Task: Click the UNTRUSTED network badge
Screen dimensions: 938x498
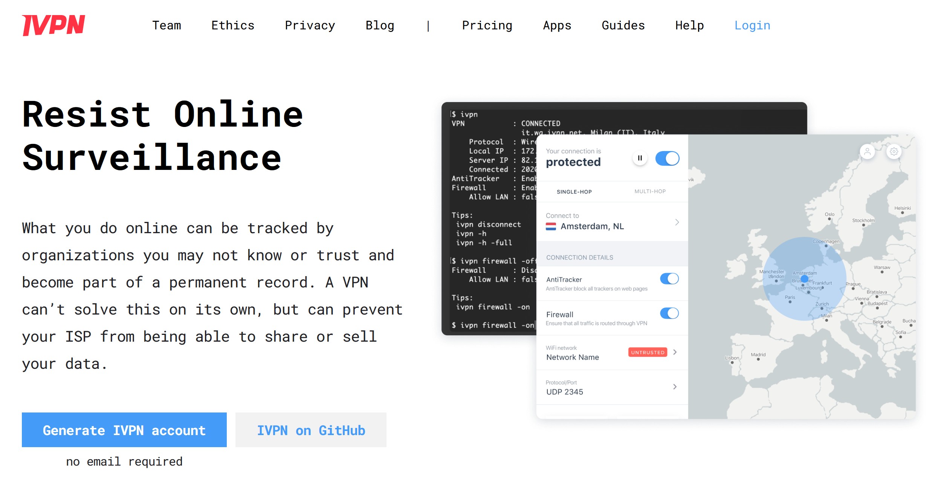Action: [648, 352]
